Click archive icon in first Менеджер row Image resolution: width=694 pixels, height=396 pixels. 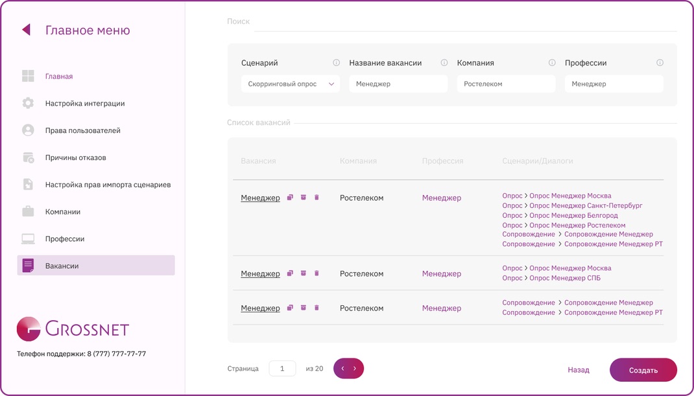[303, 197]
